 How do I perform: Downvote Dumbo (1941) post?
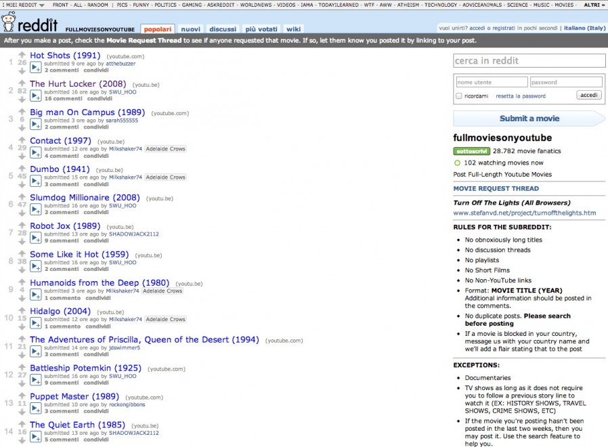pyautogui.click(x=22, y=185)
